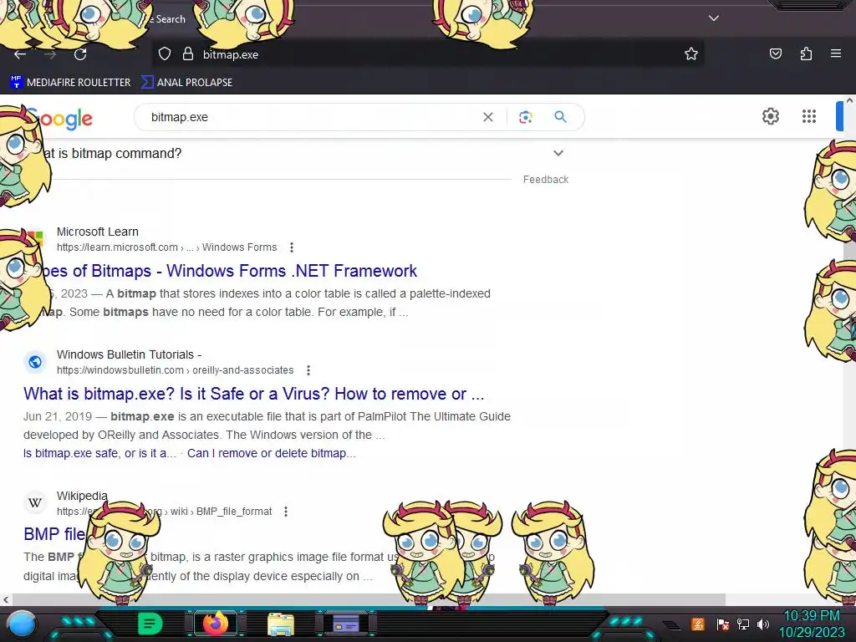This screenshot has height=642, width=856.
Task: Switch to Firefox on the taskbar
Action: pyautogui.click(x=215, y=624)
